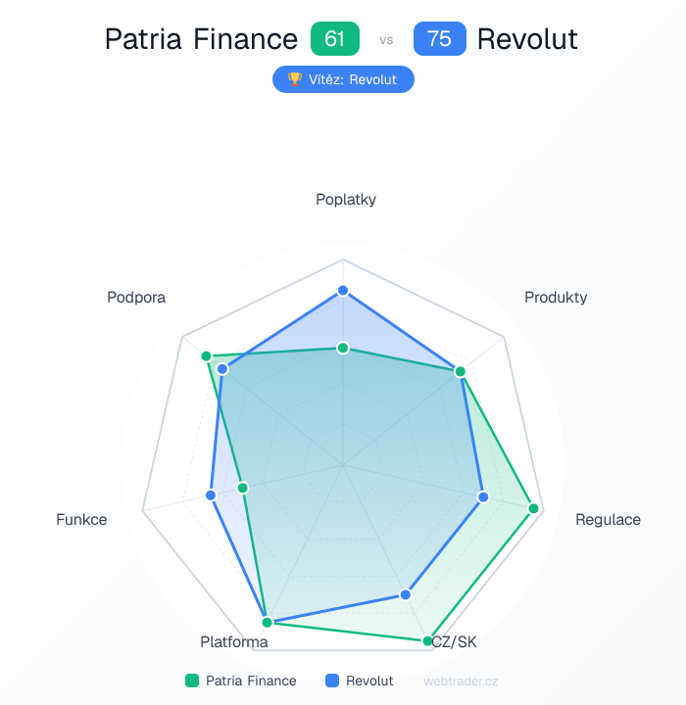
Task: Click Revolut's blue Funkce data point
Action: (211, 495)
